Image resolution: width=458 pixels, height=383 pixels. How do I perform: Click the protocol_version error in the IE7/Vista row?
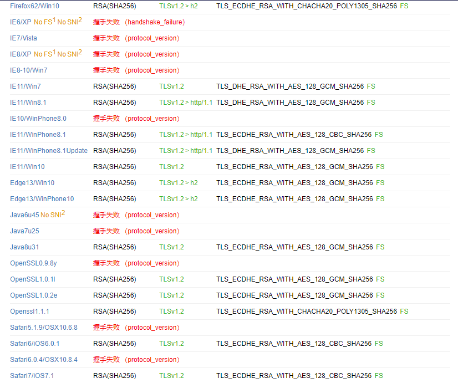coord(152,38)
